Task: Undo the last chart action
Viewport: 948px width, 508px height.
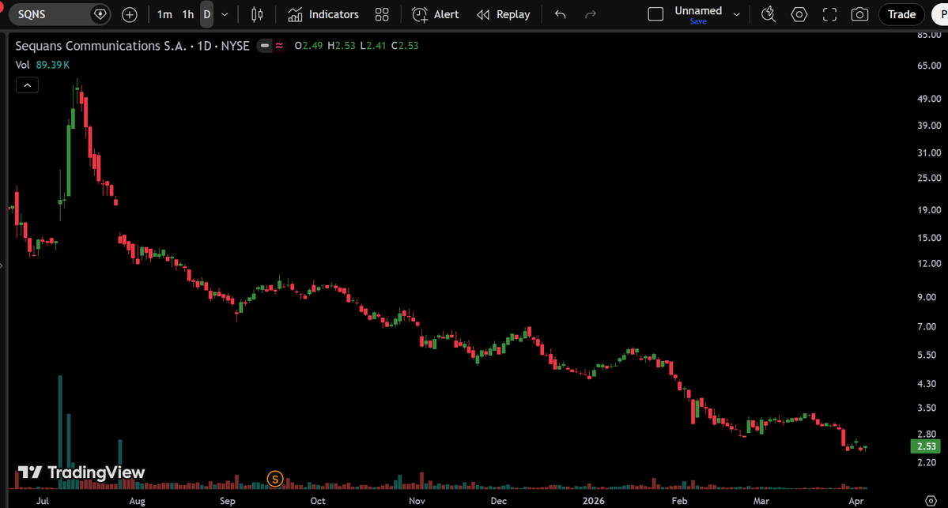Action: (561, 14)
